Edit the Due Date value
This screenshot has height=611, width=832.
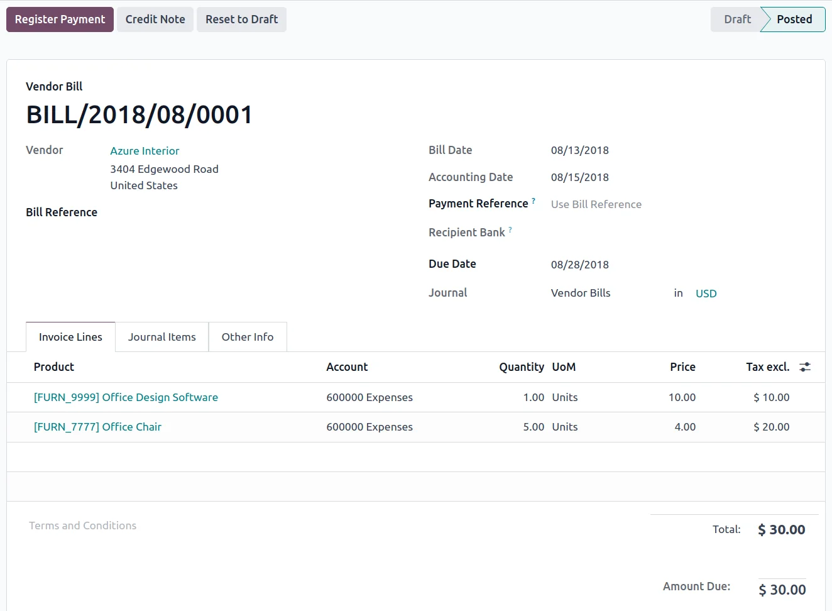point(579,264)
